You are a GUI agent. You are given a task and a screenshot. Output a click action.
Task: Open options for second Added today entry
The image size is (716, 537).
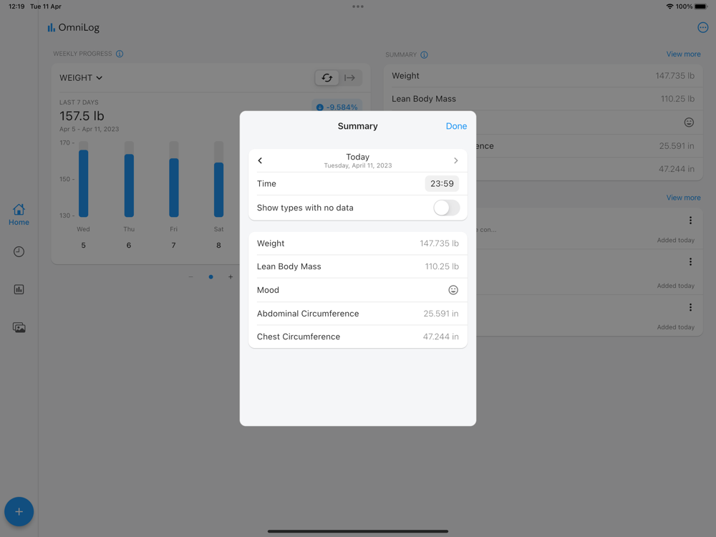click(x=690, y=261)
